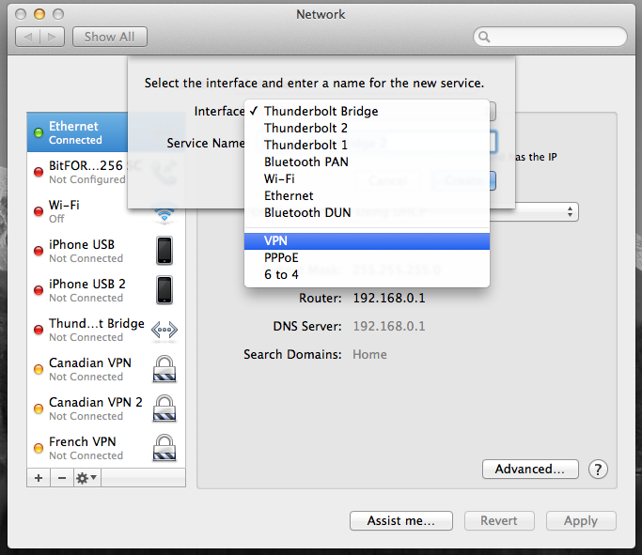The height and width of the screenshot is (555, 642).
Task: Click the Thunderbolt Bridge arrows icon
Action: click(164, 330)
